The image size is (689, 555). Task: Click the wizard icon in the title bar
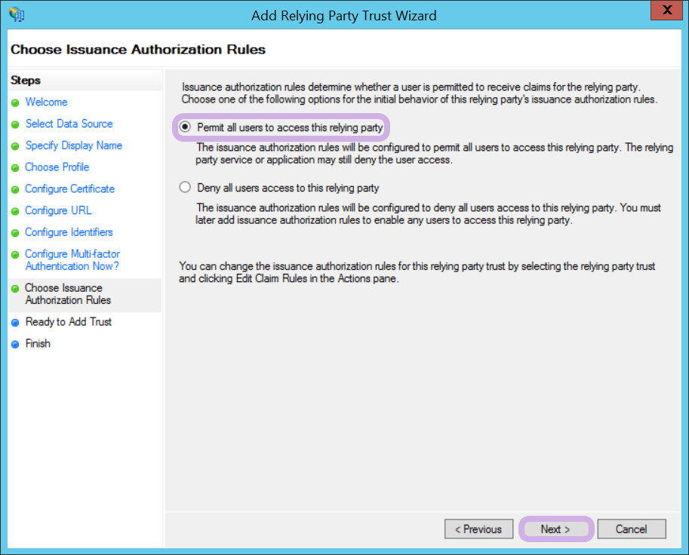coord(17,14)
